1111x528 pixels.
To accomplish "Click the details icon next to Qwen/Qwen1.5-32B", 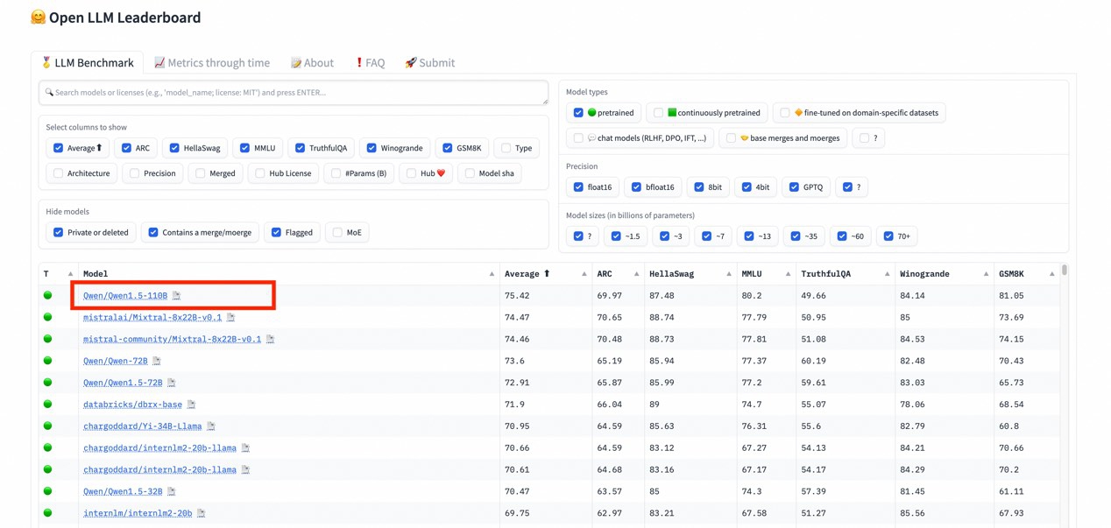I will coord(172,492).
